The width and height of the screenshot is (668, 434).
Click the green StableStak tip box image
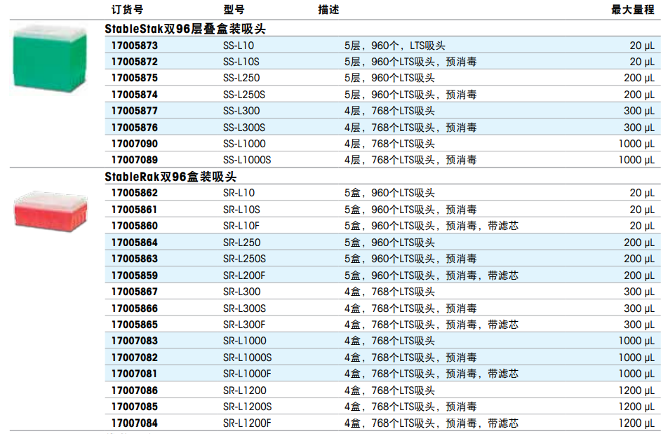tap(50, 58)
